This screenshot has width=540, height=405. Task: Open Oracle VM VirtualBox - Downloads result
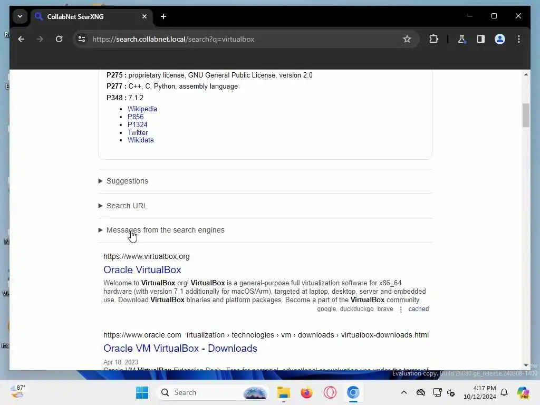180,349
